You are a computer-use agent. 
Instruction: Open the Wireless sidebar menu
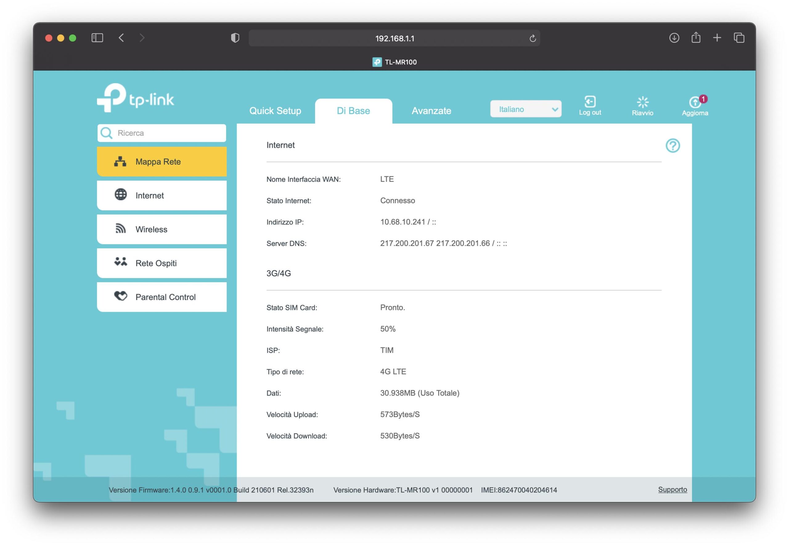(162, 229)
